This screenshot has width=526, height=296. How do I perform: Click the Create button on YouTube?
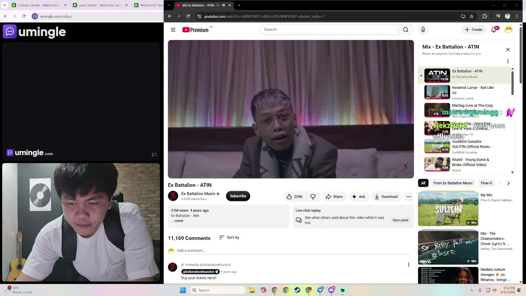[x=473, y=30]
